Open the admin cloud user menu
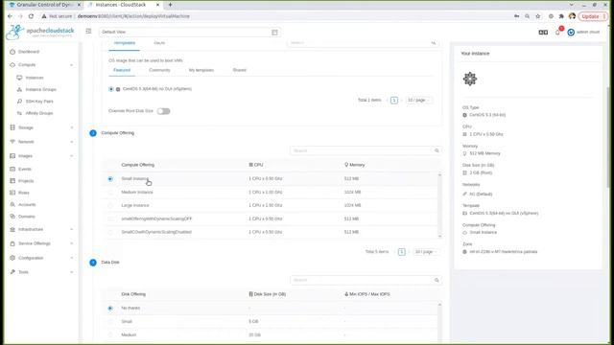 coord(583,32)
